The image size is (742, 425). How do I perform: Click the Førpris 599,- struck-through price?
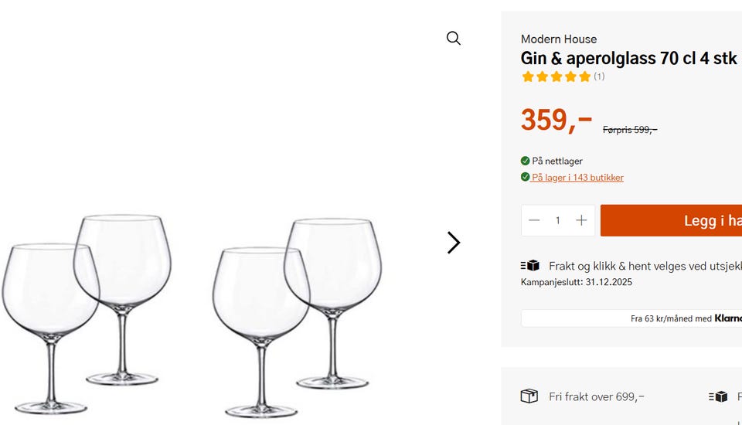629,130
